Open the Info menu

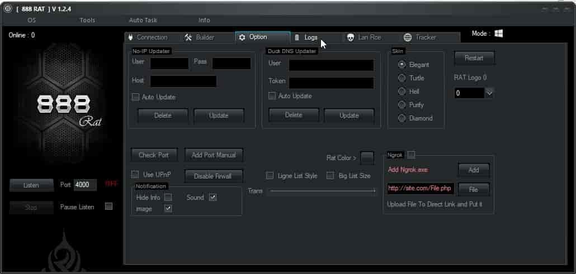(204, 20)
